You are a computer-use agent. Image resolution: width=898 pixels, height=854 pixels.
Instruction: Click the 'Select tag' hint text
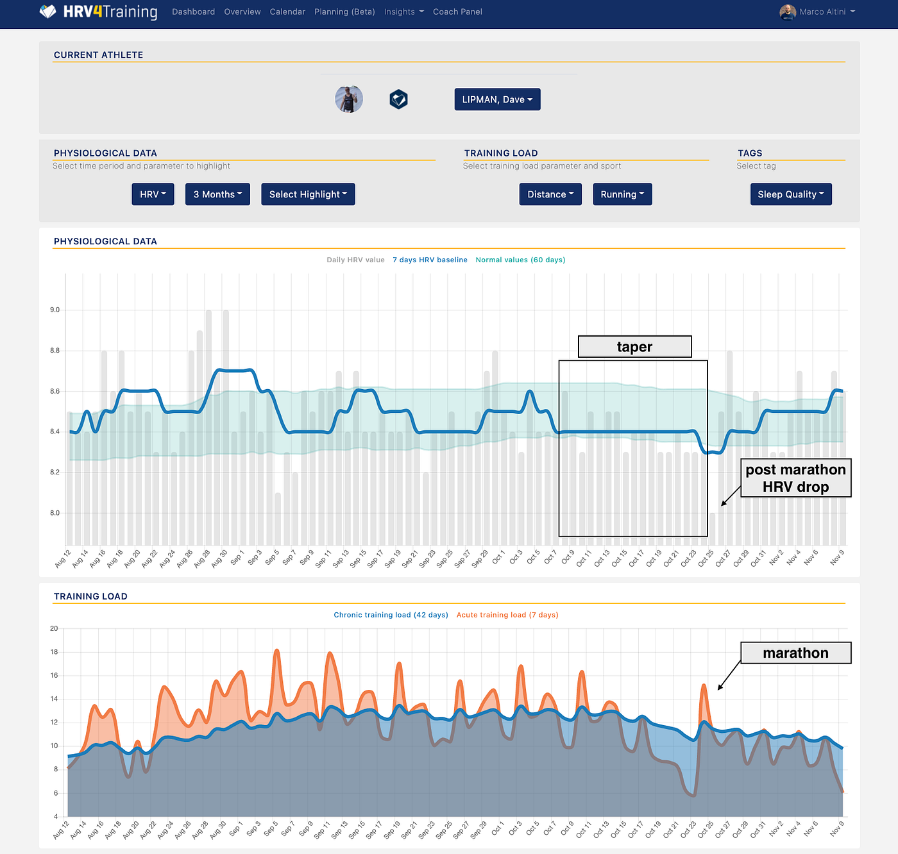756,165
